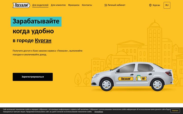The width and height of the screenshot is (183, 114).
Task: Click the Поехали! logo in the header
Action: coord(21,5)
